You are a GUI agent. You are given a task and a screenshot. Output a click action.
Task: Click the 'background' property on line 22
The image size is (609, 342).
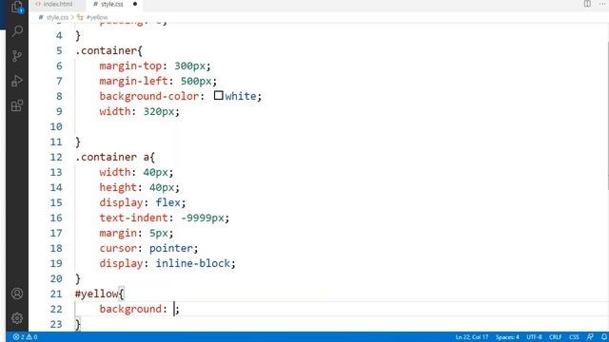click(x=130, y=309)
